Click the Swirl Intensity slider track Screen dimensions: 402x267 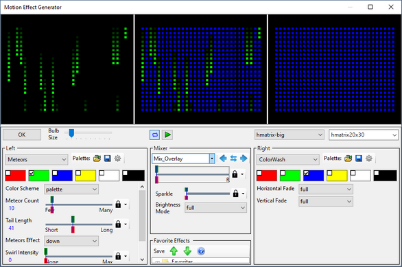tap(79, 256)
